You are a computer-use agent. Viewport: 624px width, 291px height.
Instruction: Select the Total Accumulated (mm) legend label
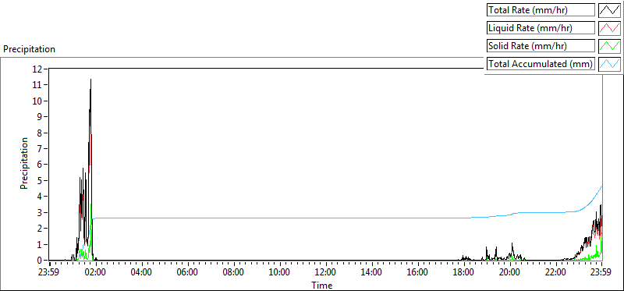(x=541, y=64)
